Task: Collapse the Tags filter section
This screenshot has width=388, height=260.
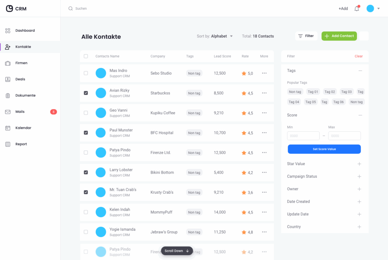Action: pos(360,71)
